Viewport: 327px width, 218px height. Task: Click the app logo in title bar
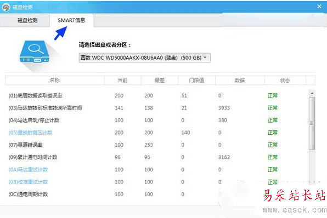6,8
